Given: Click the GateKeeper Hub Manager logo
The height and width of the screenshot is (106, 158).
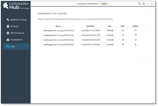Looking at the screenshot, I should [16, 6].
